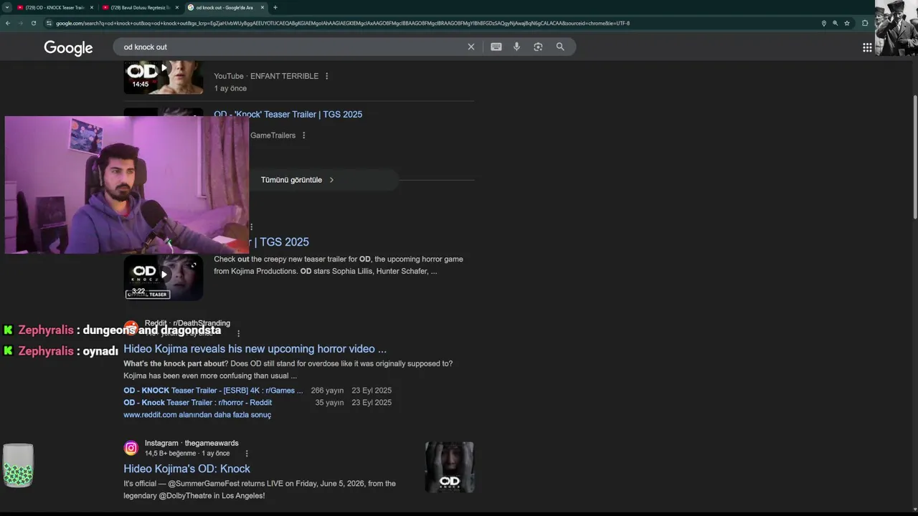The height and width of the screenshot is (516, 918).
Task: Click the jar of green items overlay
Action: pyautogui.click(x=19, y=465)
